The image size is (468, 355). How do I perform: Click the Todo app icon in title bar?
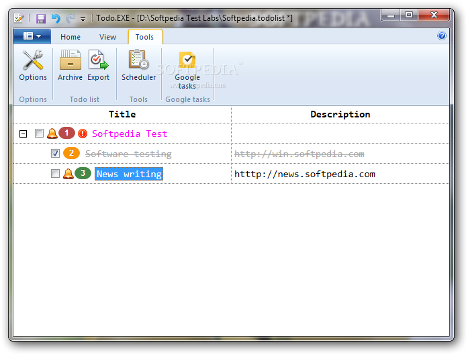pyautogui.click(x=19, y=18)
